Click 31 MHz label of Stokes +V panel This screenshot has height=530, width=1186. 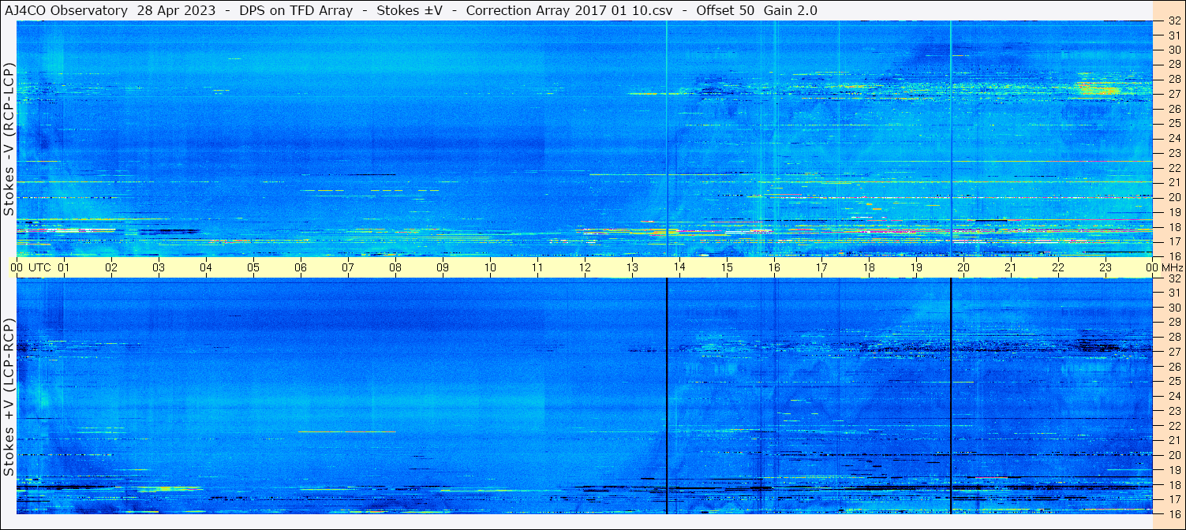[1173, 293]
